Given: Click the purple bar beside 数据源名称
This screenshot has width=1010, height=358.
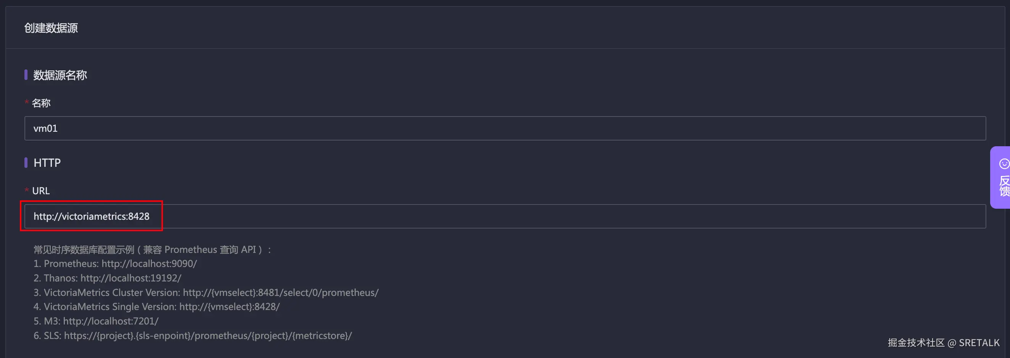Looking at the screenshot, I should 26,74.
